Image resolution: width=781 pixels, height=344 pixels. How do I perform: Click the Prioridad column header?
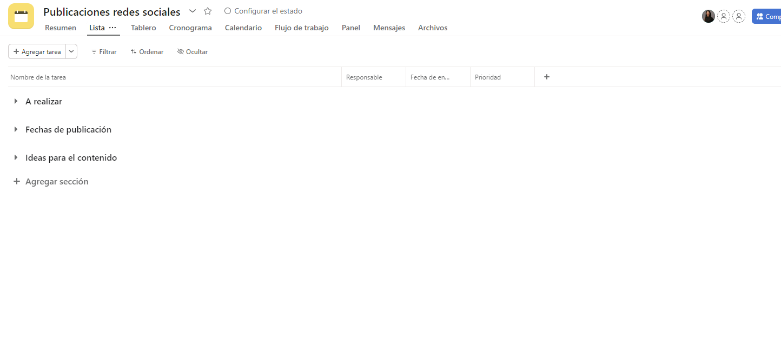502,77
